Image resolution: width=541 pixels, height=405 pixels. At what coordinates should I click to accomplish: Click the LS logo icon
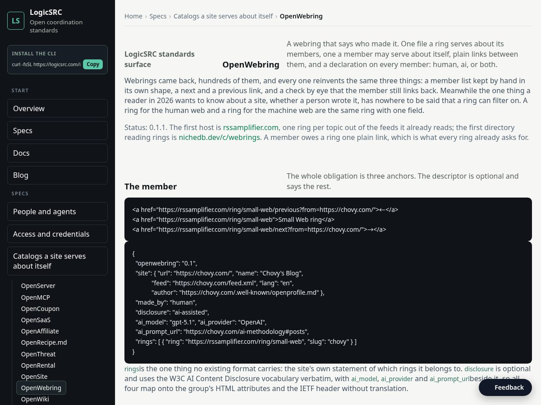(16, 21)
